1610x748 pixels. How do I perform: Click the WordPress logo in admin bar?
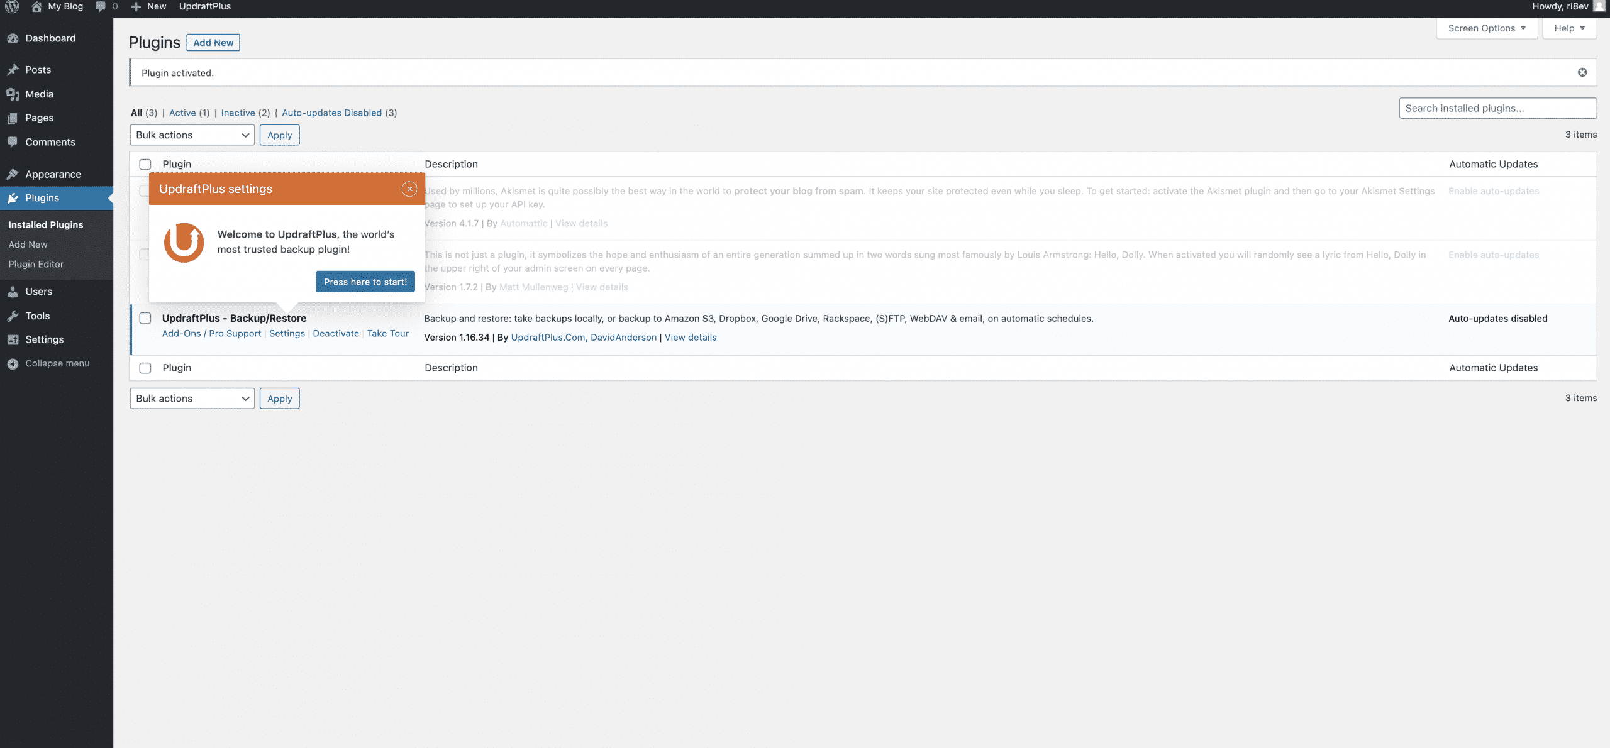click(x=12, y=7)
